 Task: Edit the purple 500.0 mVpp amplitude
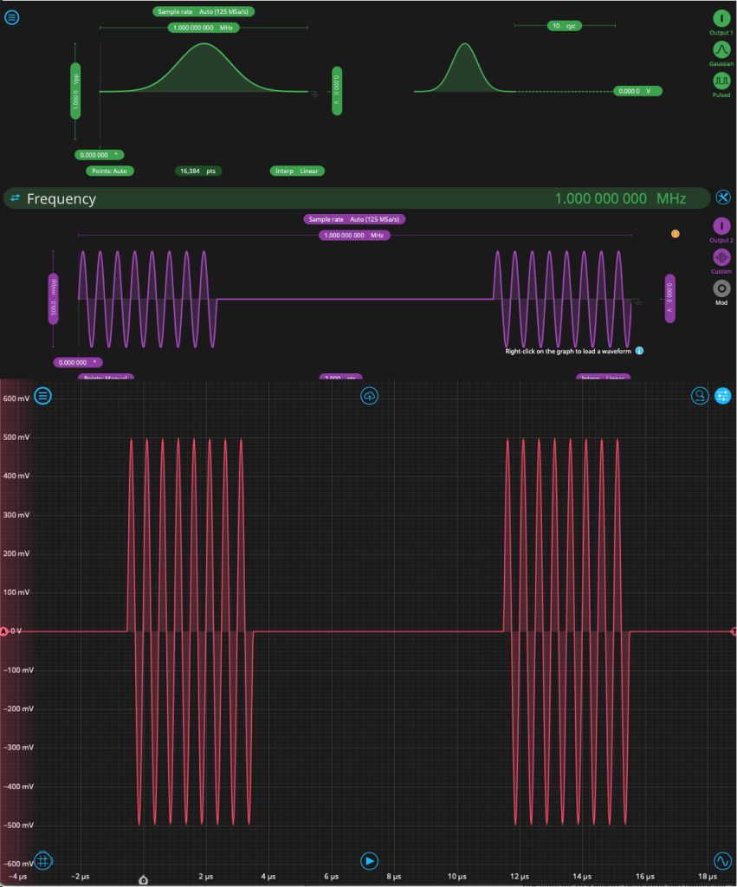(x=53, y=299)
